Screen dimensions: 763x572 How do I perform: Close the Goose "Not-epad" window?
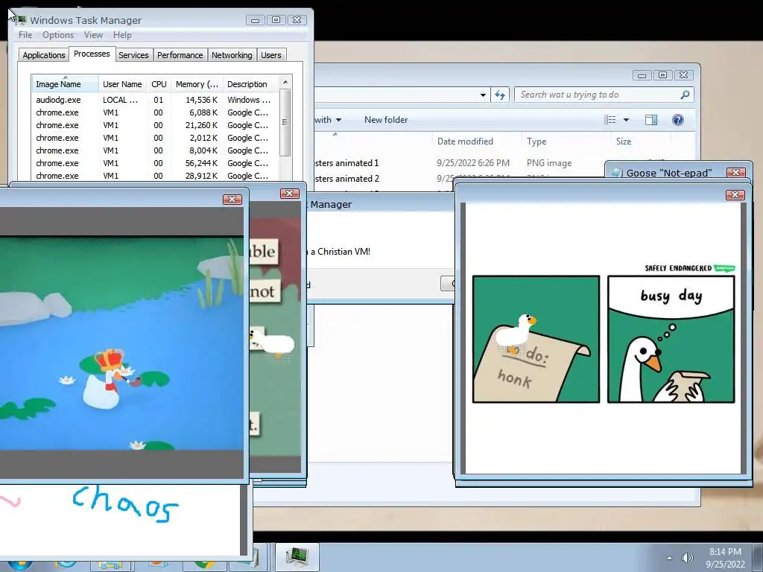[x=735, y=172]
